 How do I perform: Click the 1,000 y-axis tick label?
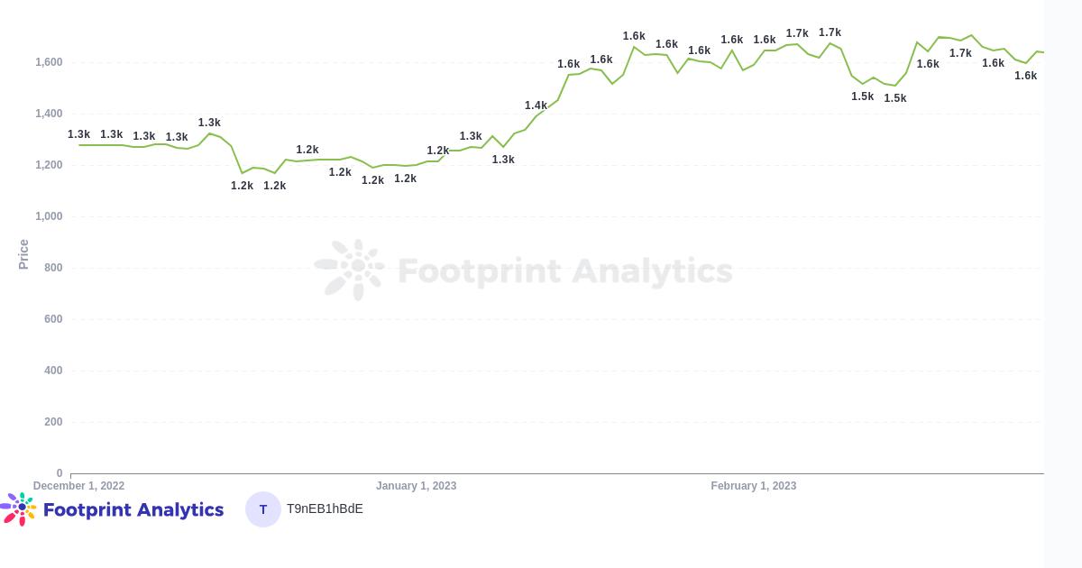tap(49, 216)
